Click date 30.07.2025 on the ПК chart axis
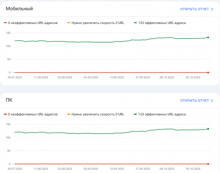Viewport: 220px width, 173px height. [15, 169]
